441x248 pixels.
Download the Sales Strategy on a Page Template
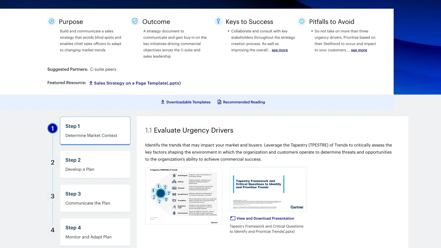tap(137, 83)
